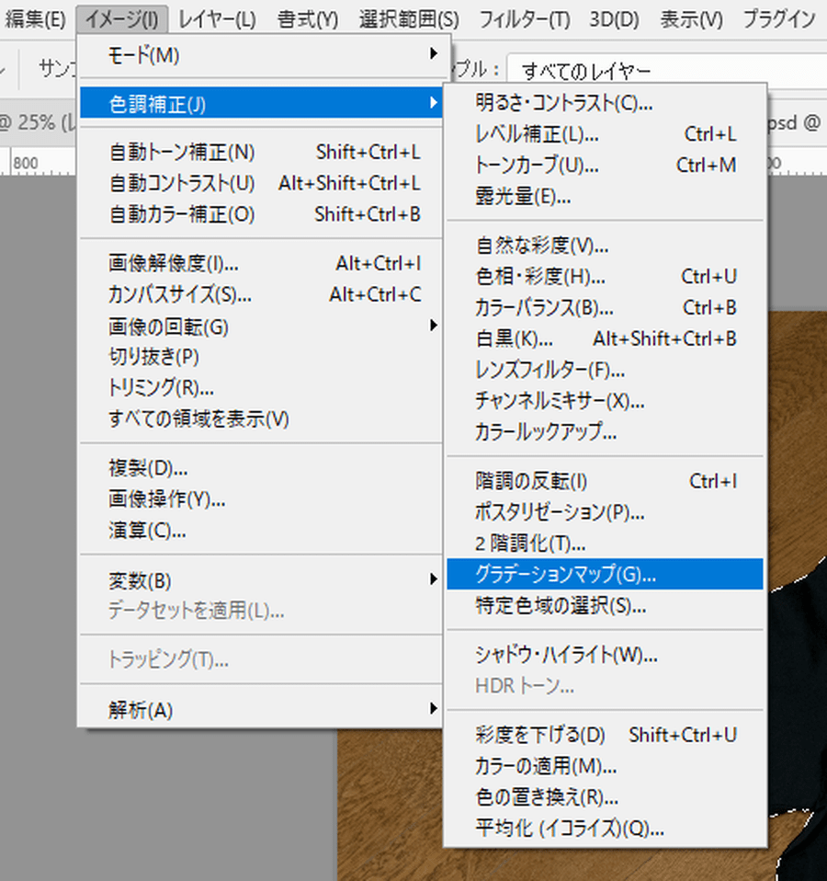
Task: Select 明るさ・コントラスト(C)...
Action: 605,103
